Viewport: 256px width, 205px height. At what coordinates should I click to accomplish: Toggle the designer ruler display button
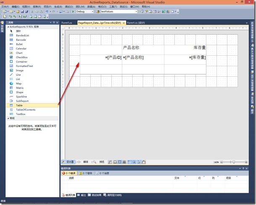[110, 162]
